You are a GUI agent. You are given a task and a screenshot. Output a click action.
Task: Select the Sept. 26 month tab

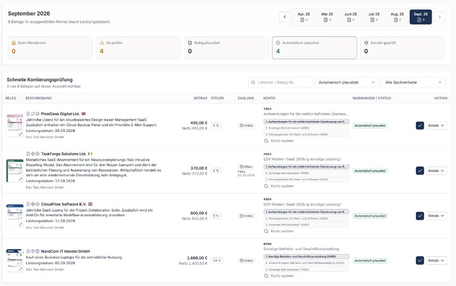point(420,17)
